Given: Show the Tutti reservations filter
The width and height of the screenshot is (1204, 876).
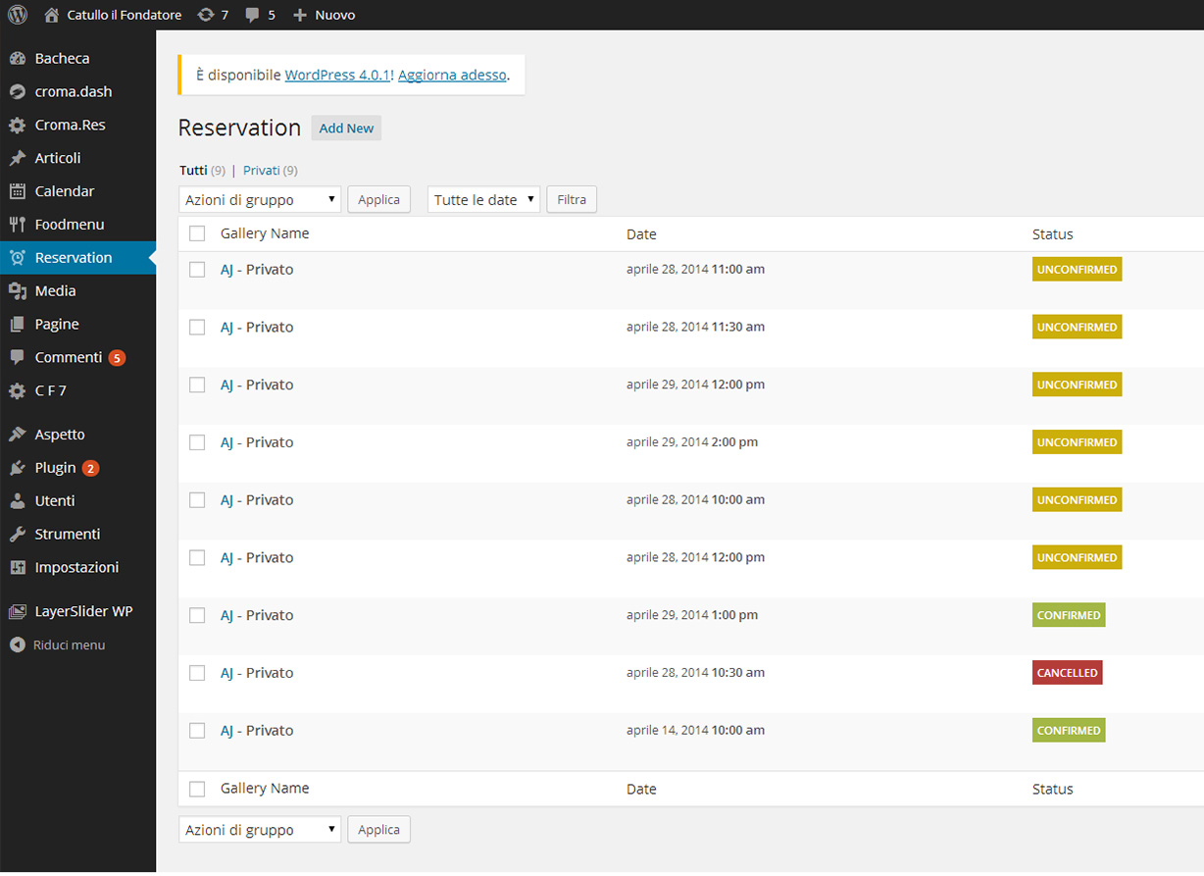Looking at the screenshot, I should click(193, 170).
